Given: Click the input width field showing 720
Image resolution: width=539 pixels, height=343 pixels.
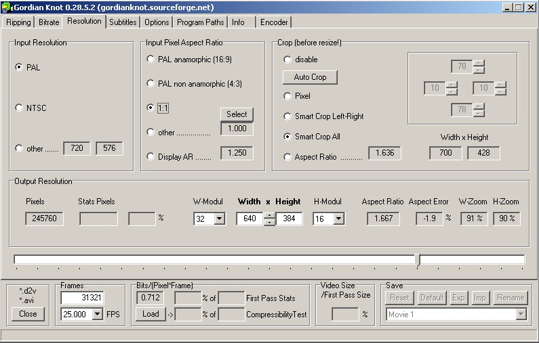Looking at the screenshot, I should click(77, 148).
